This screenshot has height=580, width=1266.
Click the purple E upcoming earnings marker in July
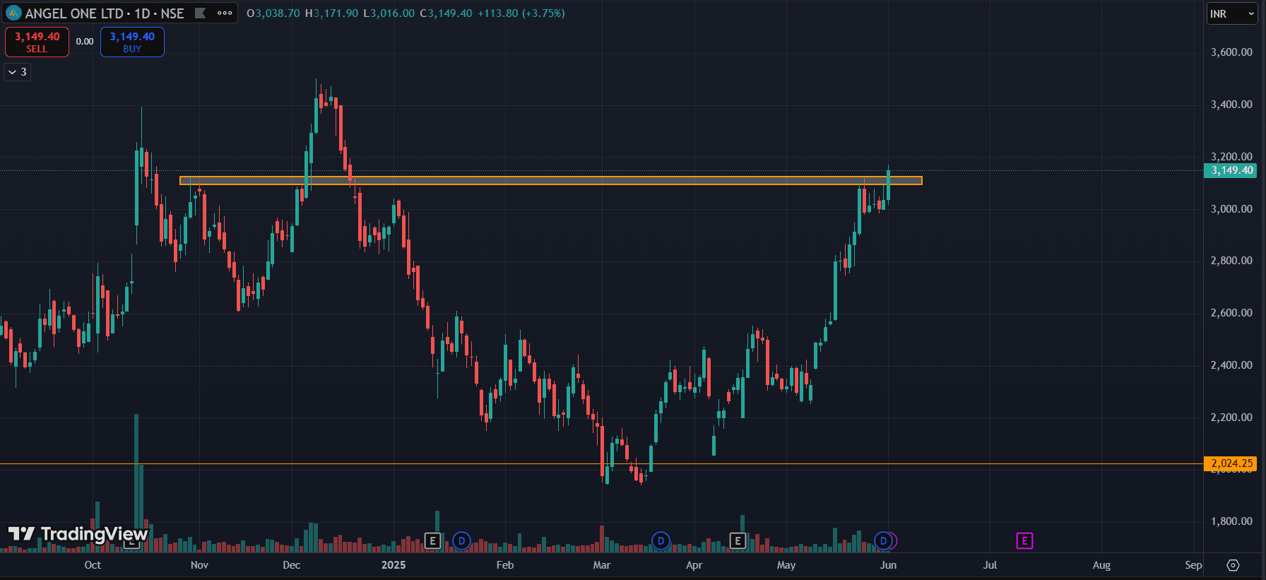click(1024, 541)
